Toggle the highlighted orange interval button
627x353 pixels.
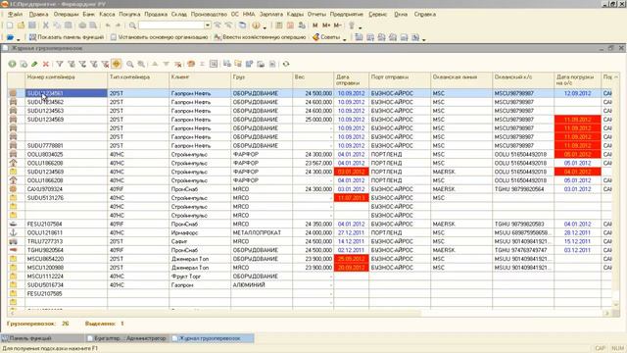[117, 64]
